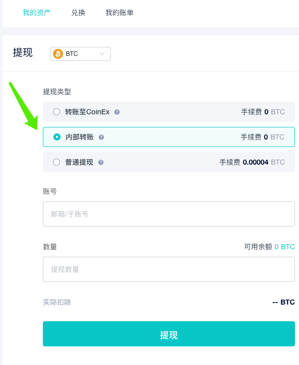Focus the 邮箱/子账号 account input field
The width and height of the screenshot is (299, 365).
[169, 214]
